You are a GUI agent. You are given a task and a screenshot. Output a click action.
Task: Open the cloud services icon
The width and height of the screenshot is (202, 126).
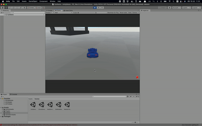tap(169, 8)
